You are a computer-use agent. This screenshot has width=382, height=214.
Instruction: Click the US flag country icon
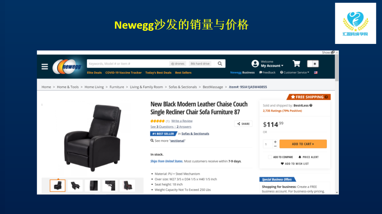(316, 73)
